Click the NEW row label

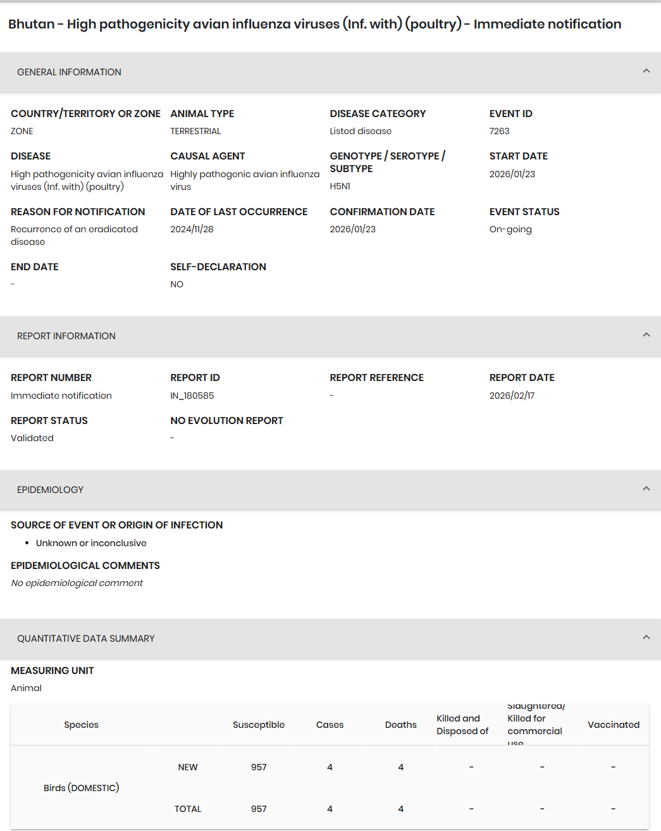click(188, 767)
